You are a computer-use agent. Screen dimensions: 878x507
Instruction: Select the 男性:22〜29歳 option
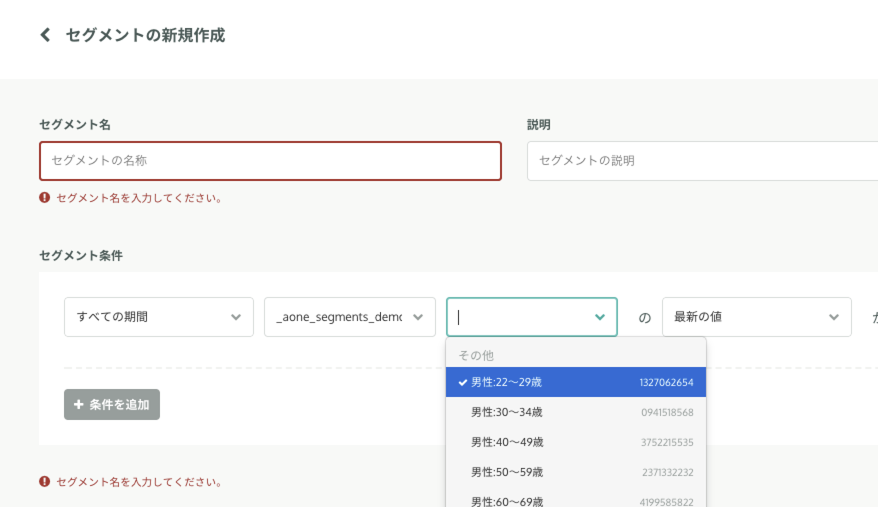(576, 382)
